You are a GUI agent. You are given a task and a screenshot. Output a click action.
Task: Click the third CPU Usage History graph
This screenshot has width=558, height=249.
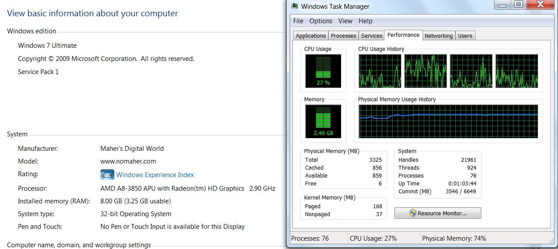471,71
